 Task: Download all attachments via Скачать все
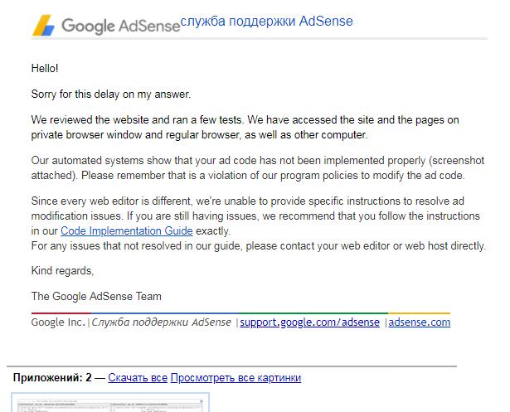(x=138, y=378)
